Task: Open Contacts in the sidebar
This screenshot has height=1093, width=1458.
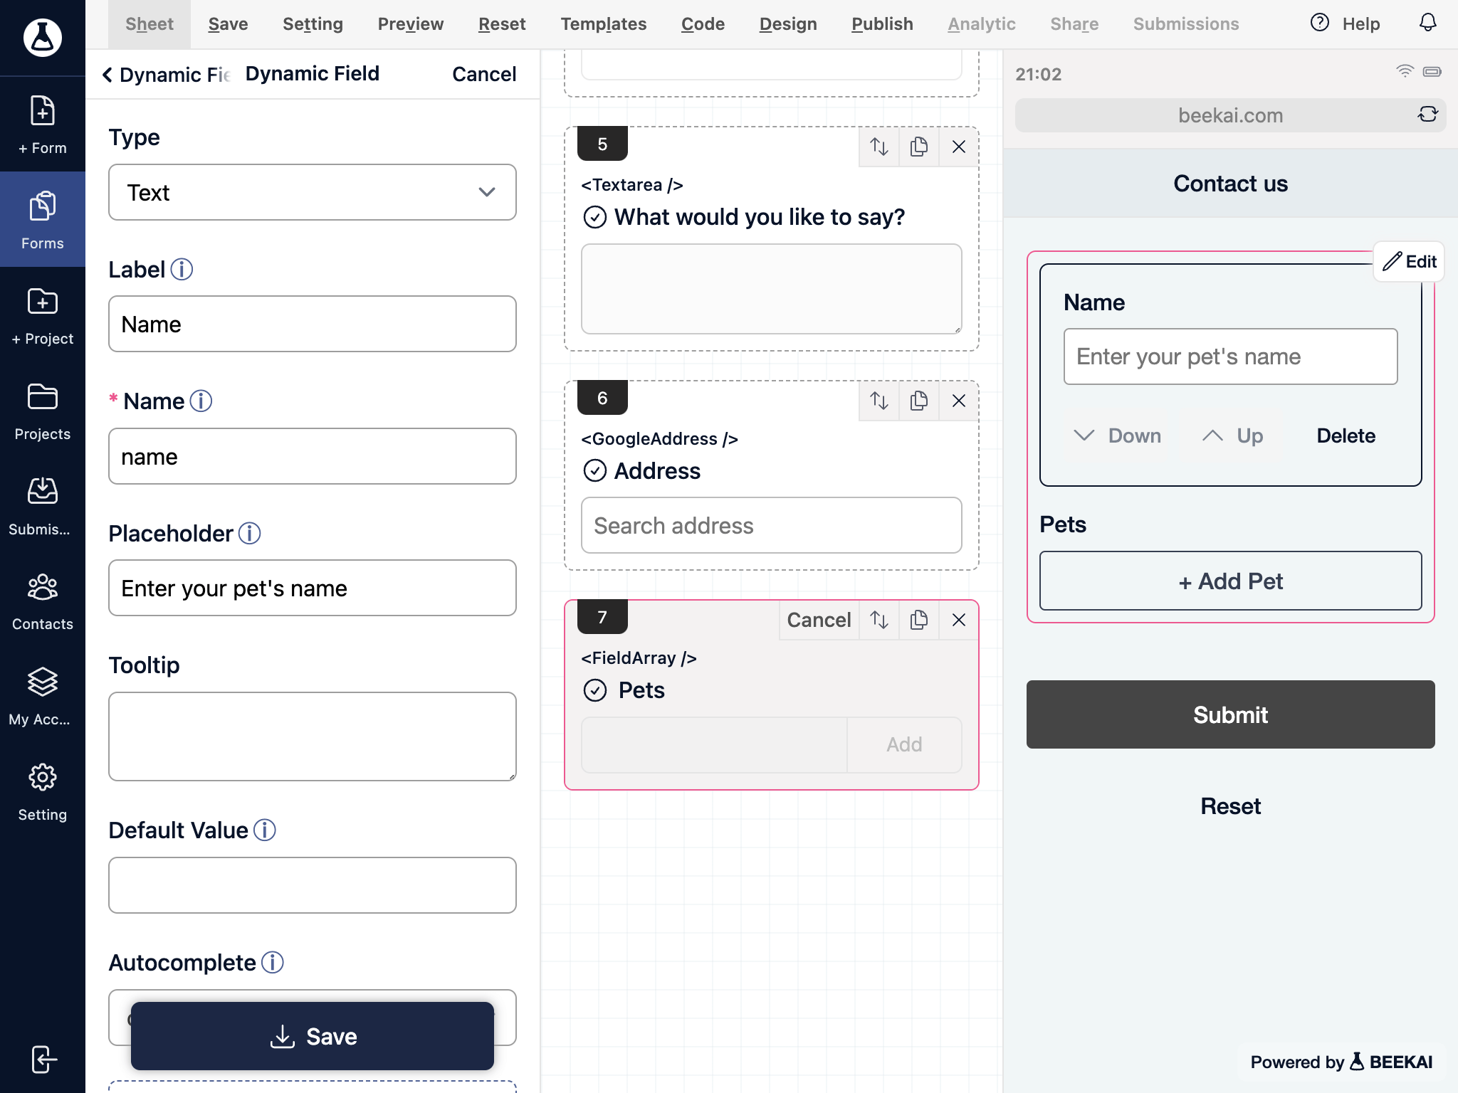Action: pos(43,602)
